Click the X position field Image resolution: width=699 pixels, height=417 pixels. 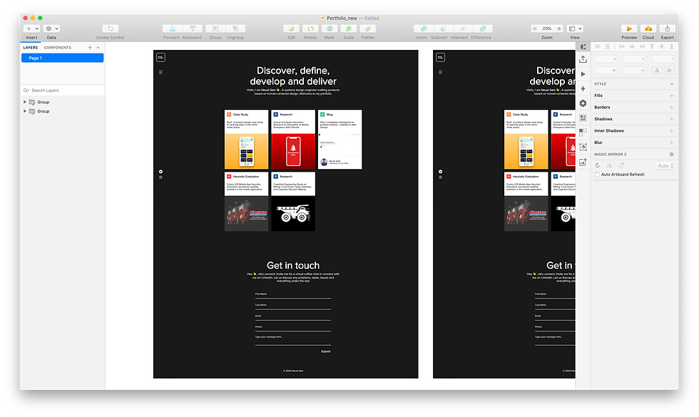606,58
